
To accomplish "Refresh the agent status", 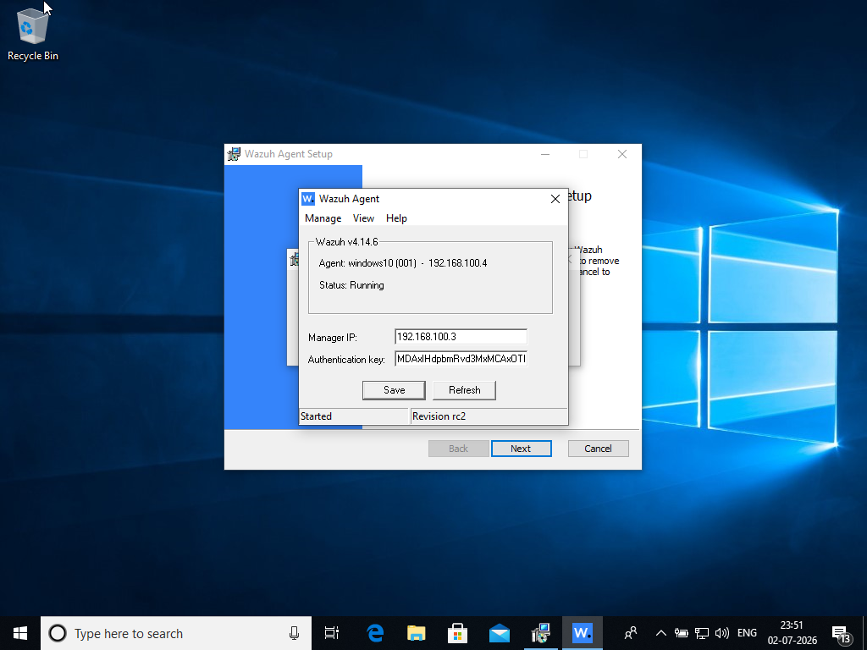I will click(464, 390).
